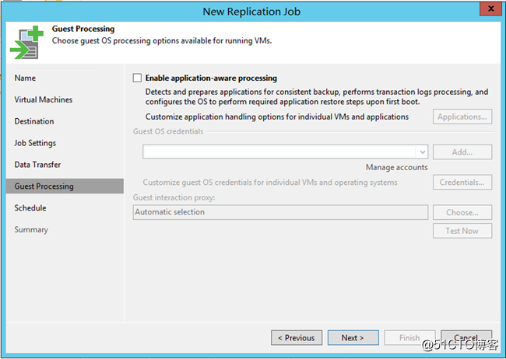Select the Virtual Machines step
The height and width of the screenshot is (359, 506).
44,99
